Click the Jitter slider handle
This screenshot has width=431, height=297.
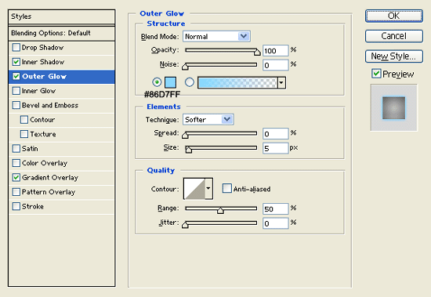point(185,225)
